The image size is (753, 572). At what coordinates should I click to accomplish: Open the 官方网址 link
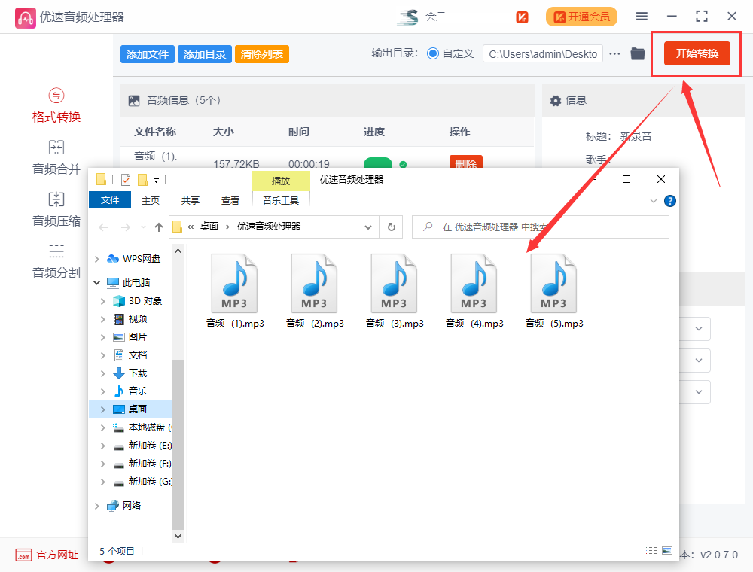point(57,555)
